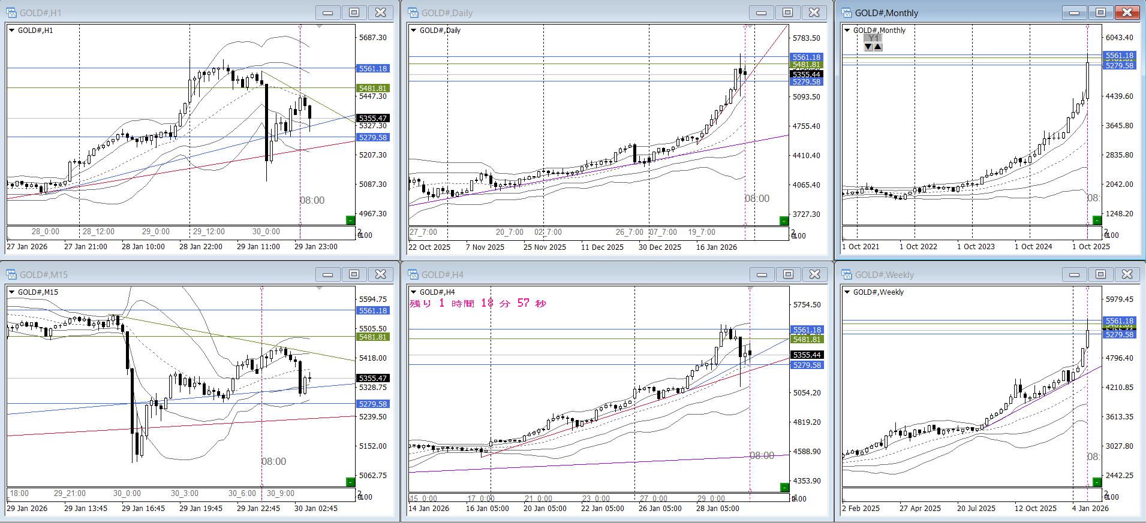
Task: Maximize the GOLD#,Daily chart window
Action: (787, 13)
